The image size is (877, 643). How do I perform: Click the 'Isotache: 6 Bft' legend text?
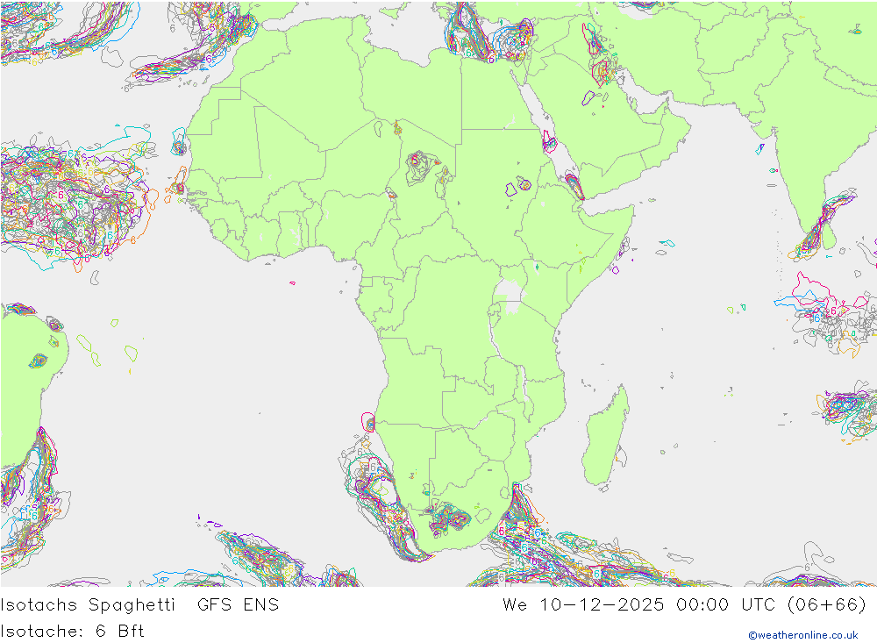pos(72,632)
